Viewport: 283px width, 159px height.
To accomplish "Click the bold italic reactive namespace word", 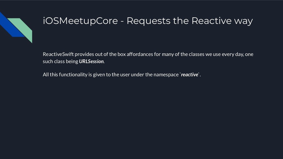I will point(190,75).
